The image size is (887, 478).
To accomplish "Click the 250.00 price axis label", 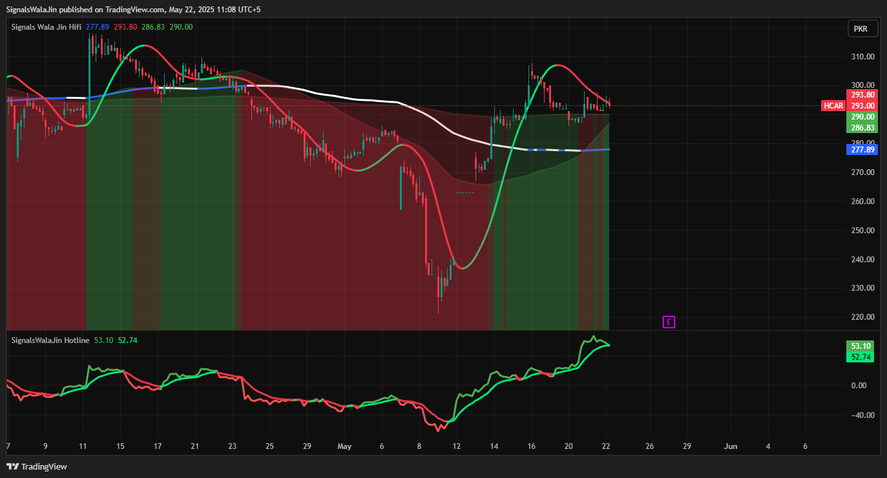I will tap(864, 231).
